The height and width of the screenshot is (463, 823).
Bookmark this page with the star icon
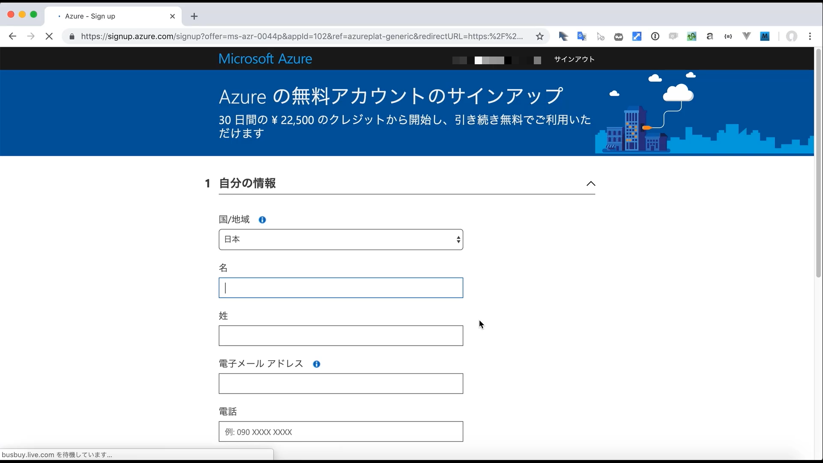(x=540, y=36)
